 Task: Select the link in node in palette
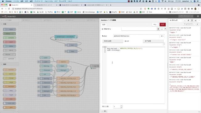tap(9, 50)
